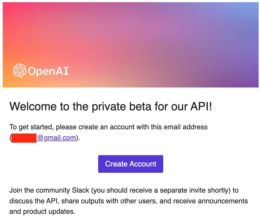Click the word 'Slack' in the community paragraph

(81, 190)
